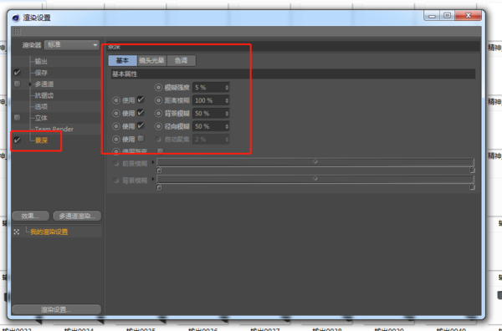
Task: Toggle keyframe dot left of 径向模糊 label
Action: 158,126
